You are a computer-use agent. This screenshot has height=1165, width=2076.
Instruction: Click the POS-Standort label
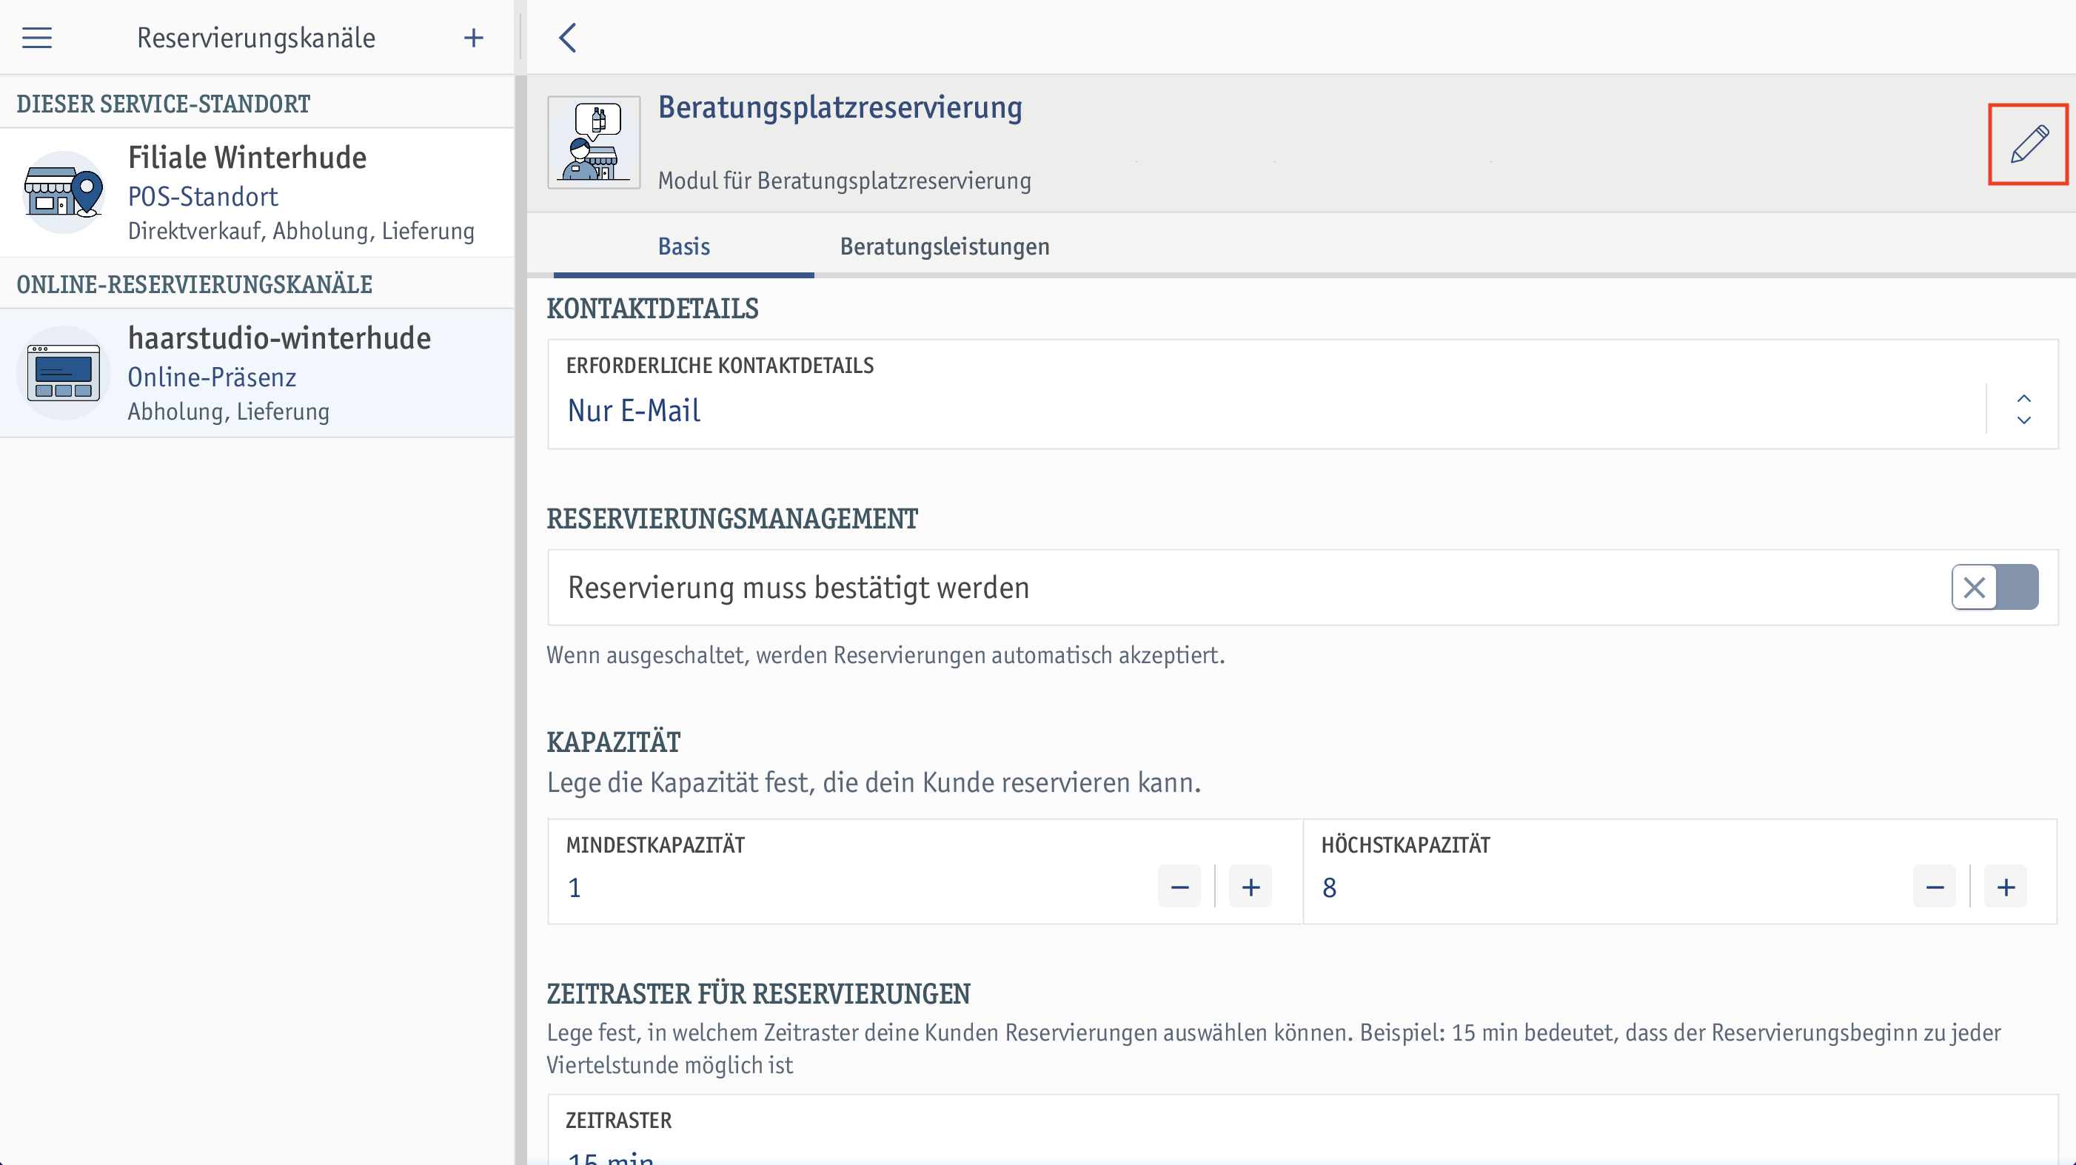[203, 197]
